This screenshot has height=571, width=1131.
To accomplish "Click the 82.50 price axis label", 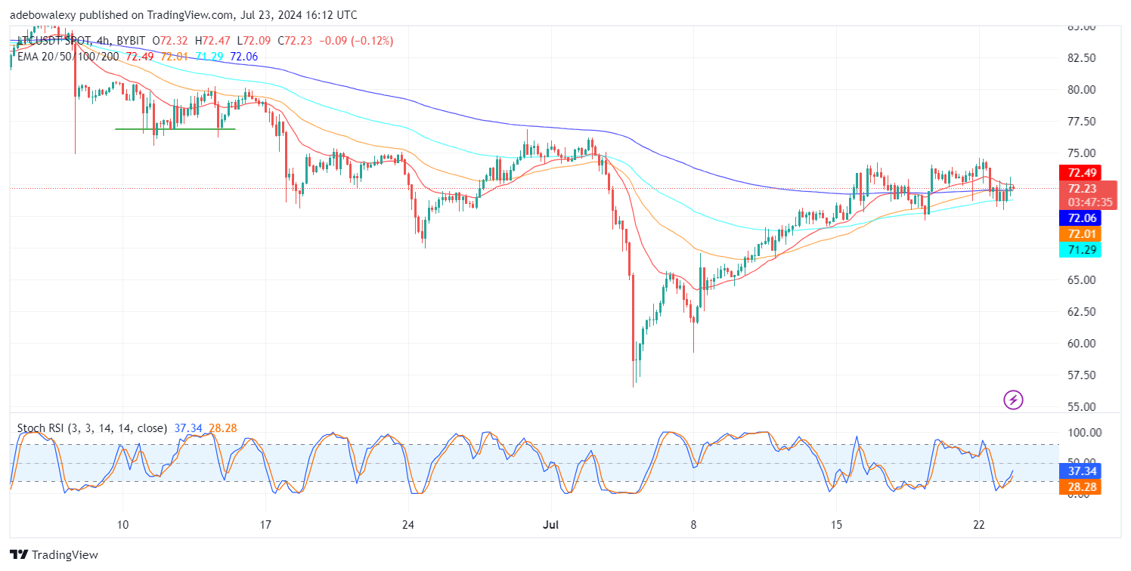I will tap(1082, 57).
